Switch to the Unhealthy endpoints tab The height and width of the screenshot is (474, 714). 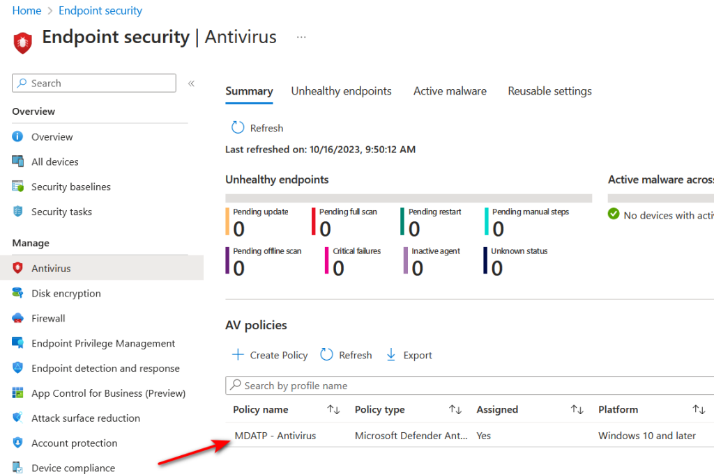point(341,91)
